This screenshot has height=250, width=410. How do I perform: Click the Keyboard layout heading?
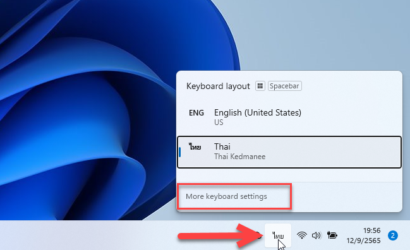click(x=218, y=86)
